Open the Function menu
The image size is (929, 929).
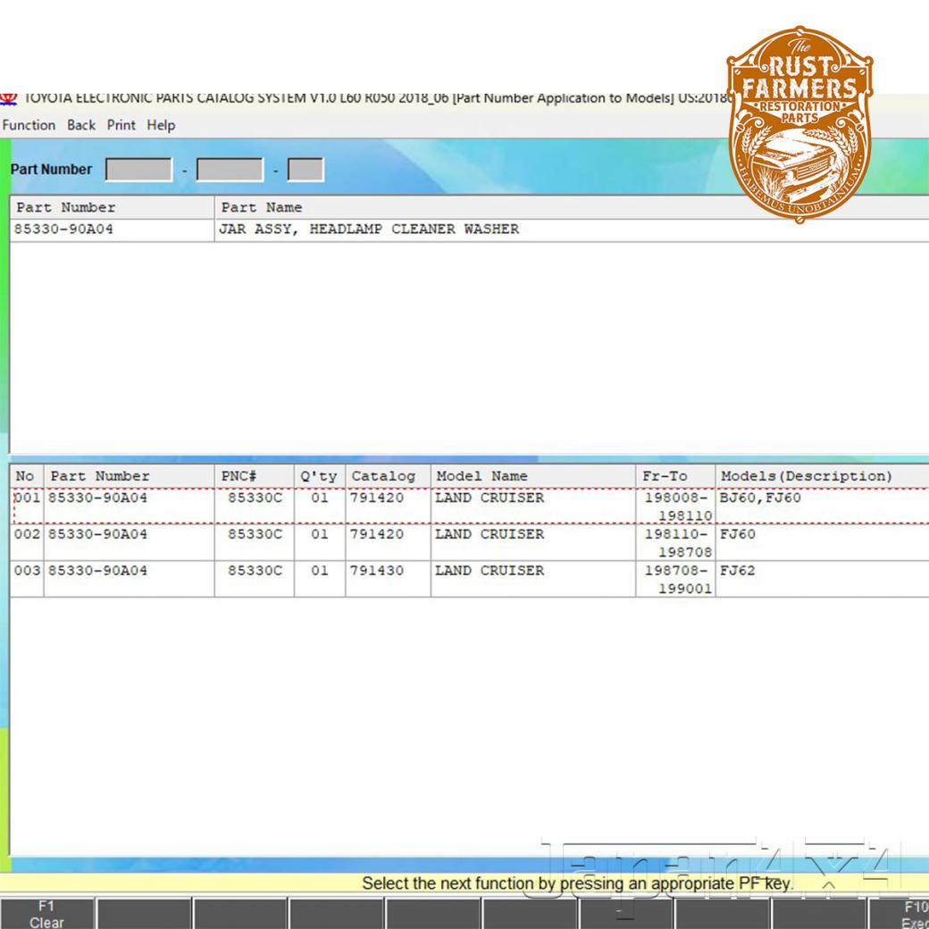(x=29, y=125)
